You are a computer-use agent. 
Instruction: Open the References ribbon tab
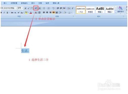pos(24,3)
